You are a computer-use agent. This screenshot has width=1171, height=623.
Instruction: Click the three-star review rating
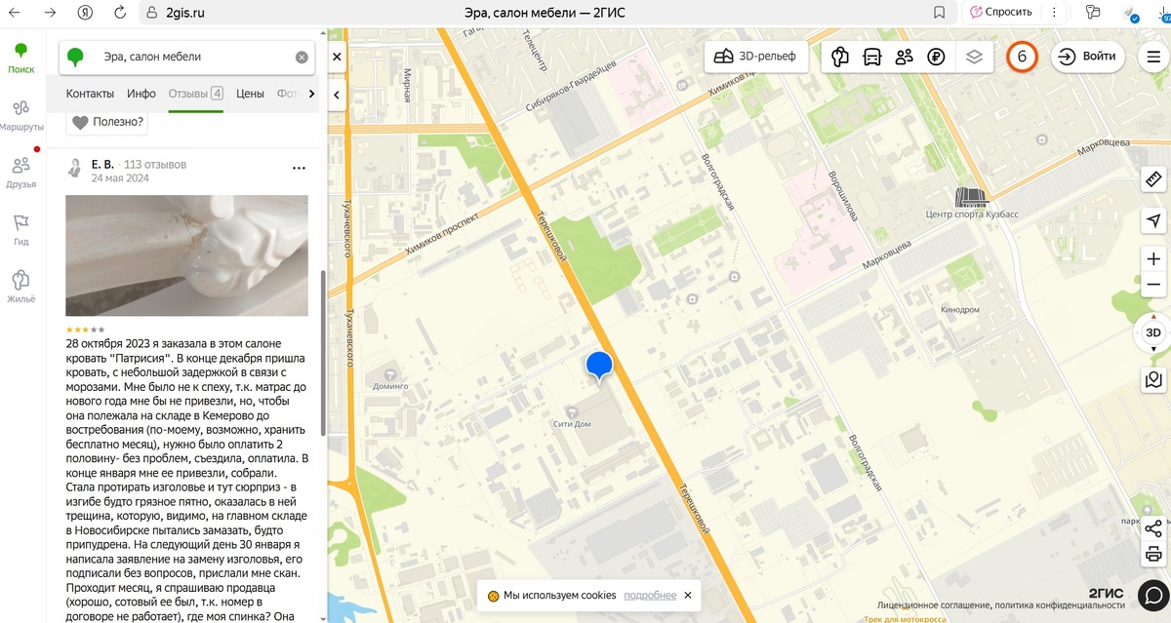click(85, 330)
